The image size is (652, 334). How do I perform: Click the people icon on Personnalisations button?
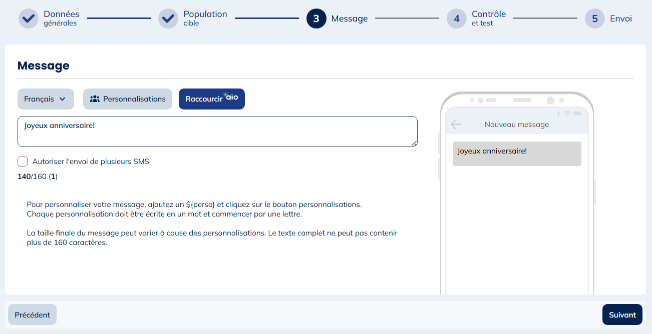tap(95, 99)
